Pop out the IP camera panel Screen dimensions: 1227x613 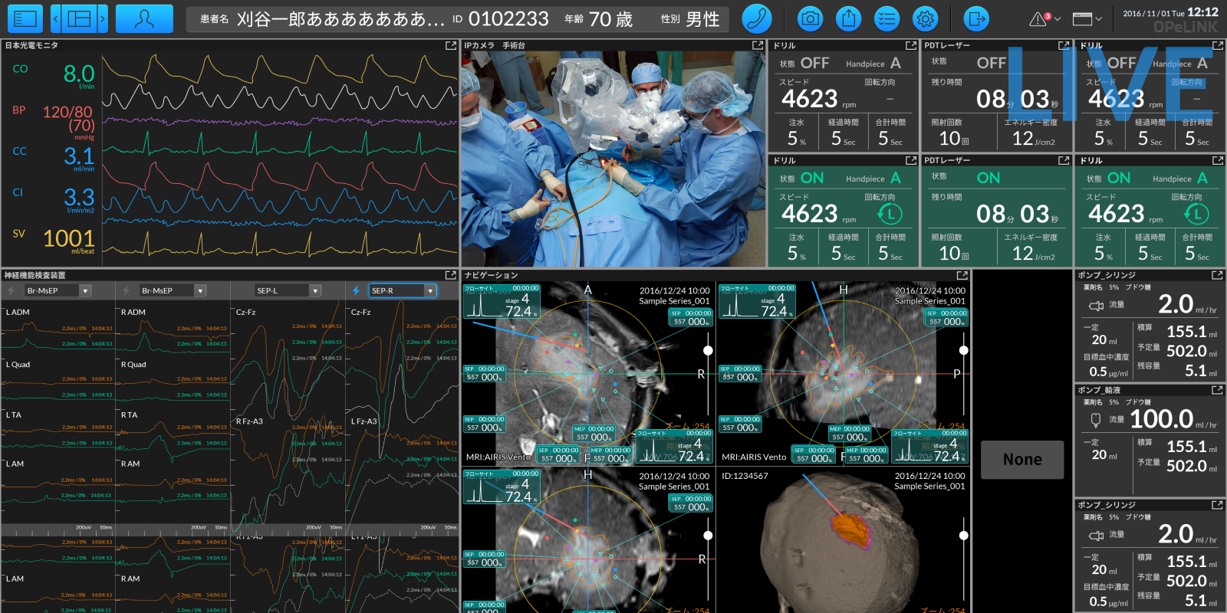pos(758,46)
